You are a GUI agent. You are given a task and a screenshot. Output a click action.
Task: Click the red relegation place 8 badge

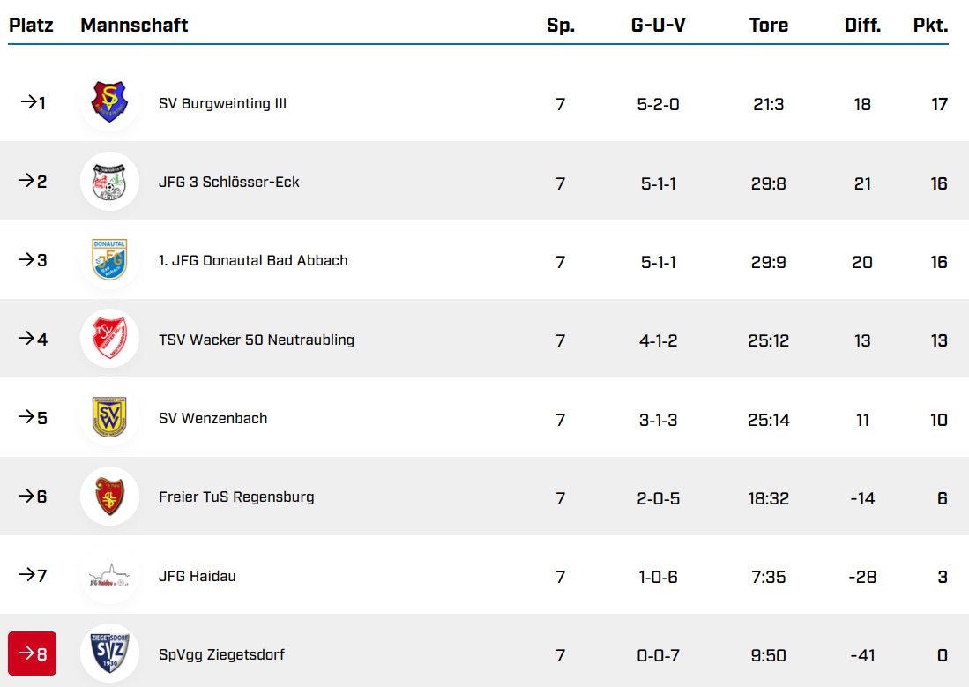click(32, 653)
